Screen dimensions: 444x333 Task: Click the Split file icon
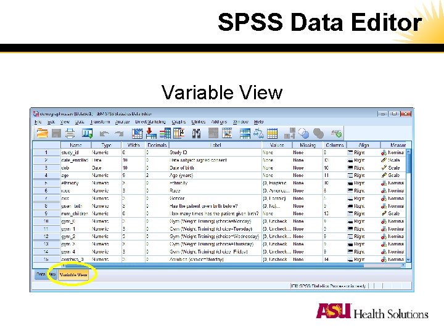[245, 133]
